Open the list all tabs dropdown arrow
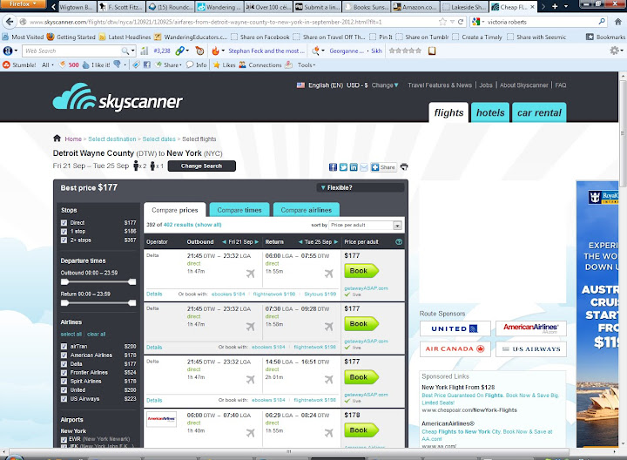 tap(566, 6)
